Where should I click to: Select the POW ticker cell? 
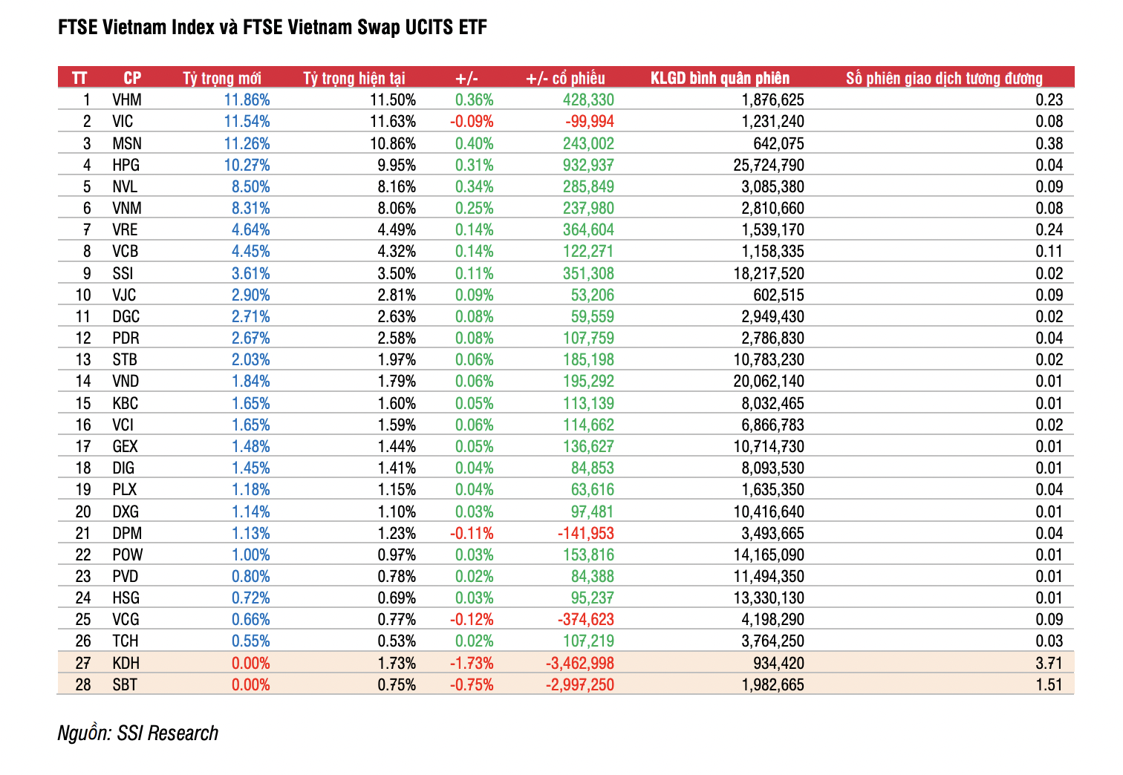(128, 555)
